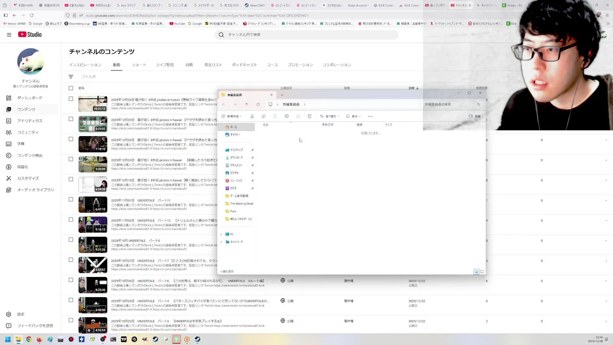Switch to Shorts (ショート) tab
This screenshot has width=613, height=345.
click(139, 65)
